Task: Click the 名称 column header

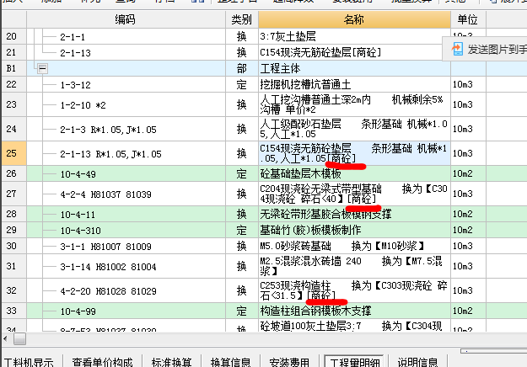Action: pos(352,19)
